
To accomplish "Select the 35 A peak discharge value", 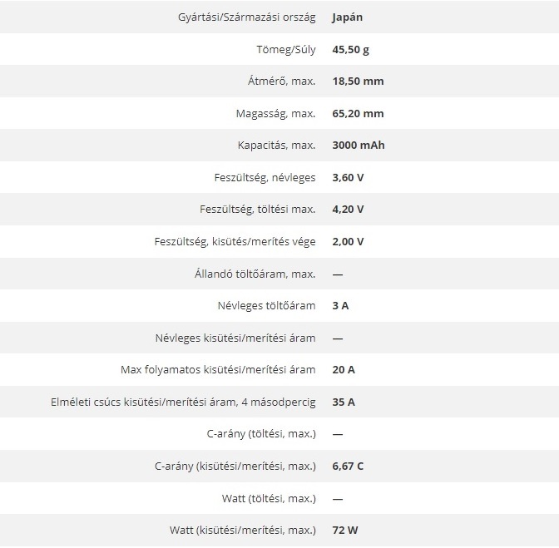I will [x=344, y=402].
